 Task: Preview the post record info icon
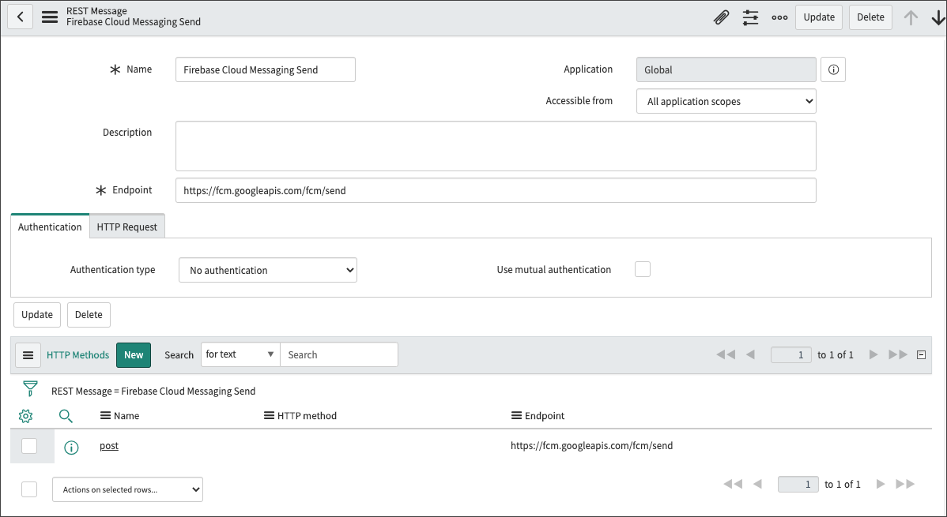(x=71, y=447)
